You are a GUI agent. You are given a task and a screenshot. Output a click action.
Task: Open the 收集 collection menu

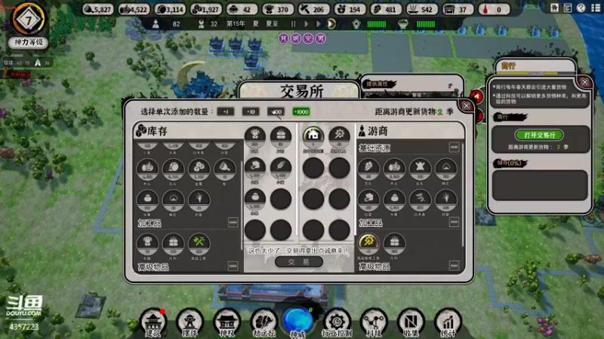tap(411, 322)
